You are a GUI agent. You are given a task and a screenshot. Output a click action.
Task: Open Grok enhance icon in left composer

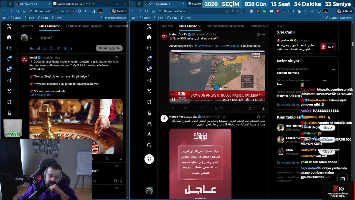tap(45, 48)
